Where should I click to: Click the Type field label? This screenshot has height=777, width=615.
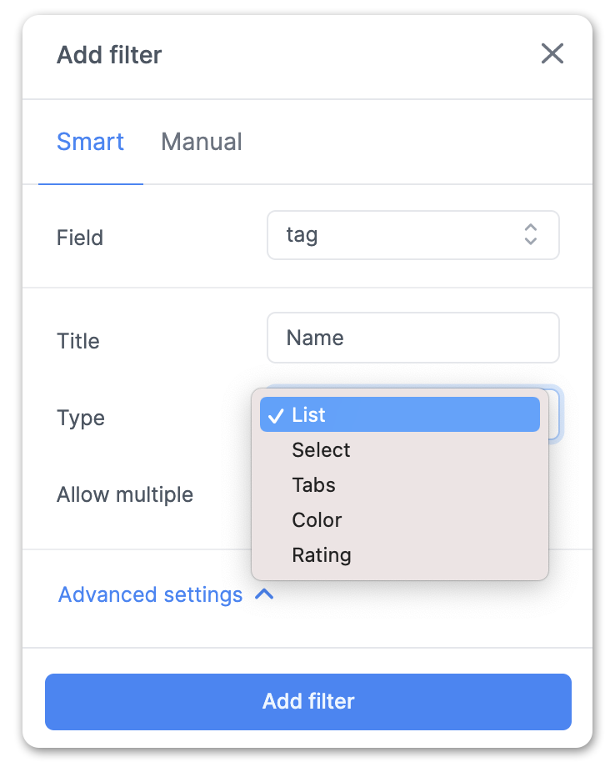[81, 418]
